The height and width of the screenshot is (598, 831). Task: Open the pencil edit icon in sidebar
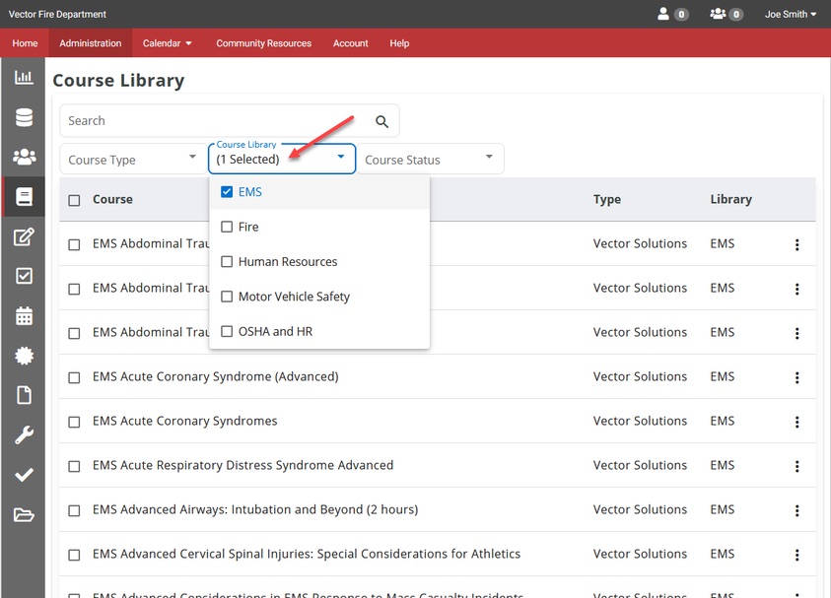(x=25, y=236)
